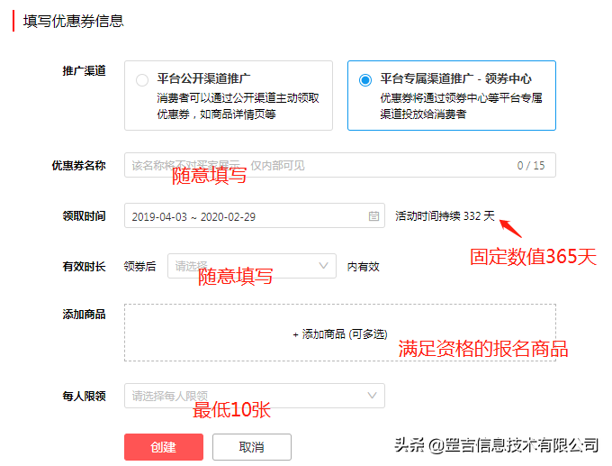Screen dimensions: 612x466
Task: Click the 每人限领 label
Action: (x=84, y=396)
